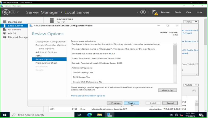Select All Servers in the sidebar
The image size is (208, 118).
tap(14, 29)
